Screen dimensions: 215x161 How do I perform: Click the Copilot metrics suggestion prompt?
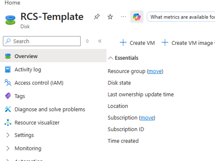[181, 17]
